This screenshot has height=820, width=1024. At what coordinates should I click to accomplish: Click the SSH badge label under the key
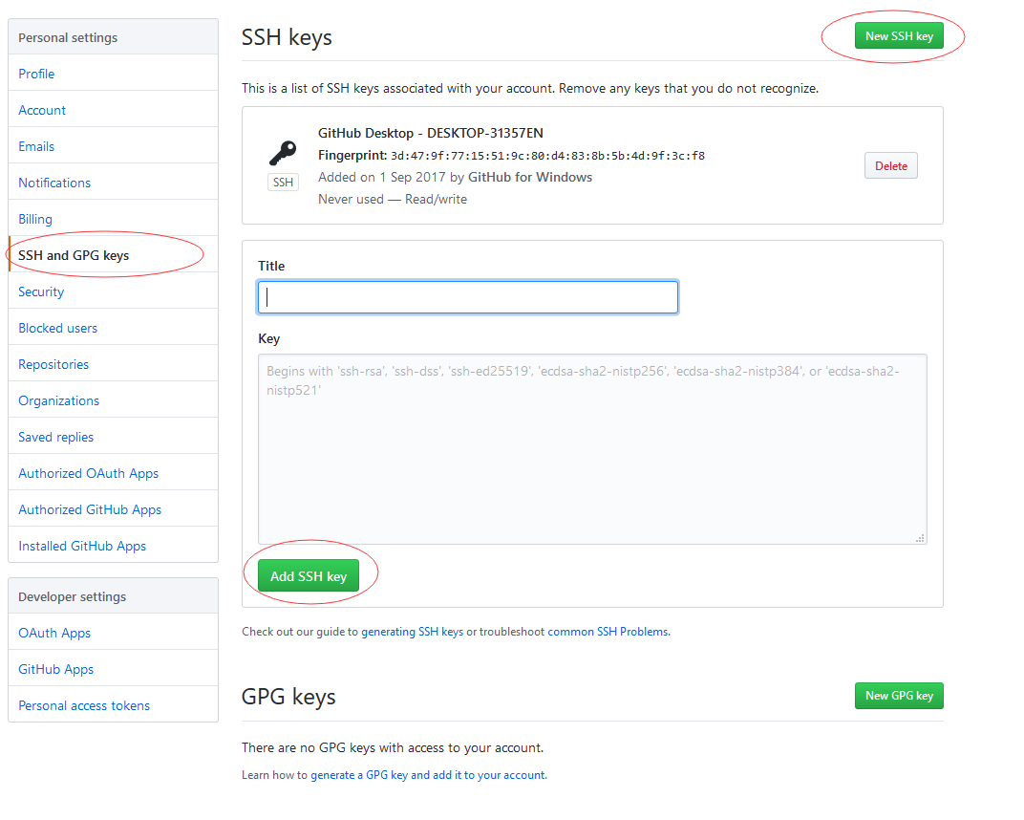pos(283,182)
